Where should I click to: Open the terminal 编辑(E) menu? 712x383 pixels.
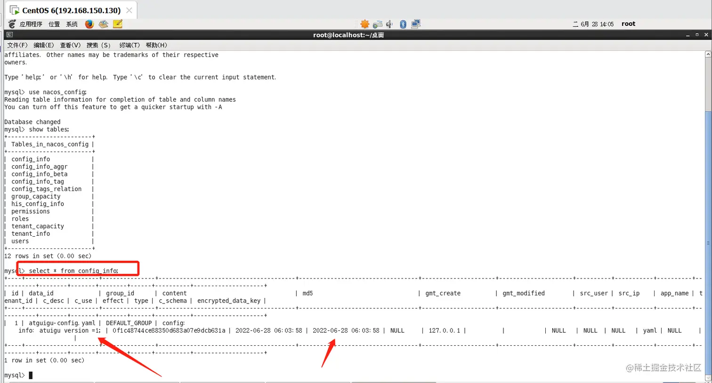coord(44,45)
